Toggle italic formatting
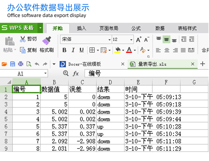 pyautogui.click(x=73, y=50)
